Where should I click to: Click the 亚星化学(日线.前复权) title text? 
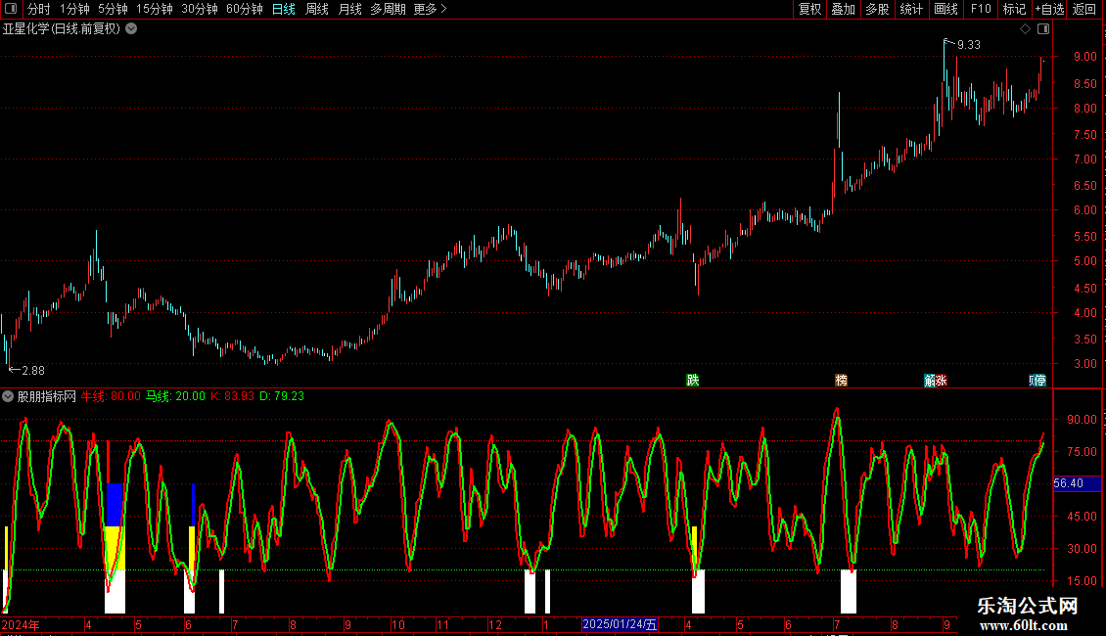62,29
